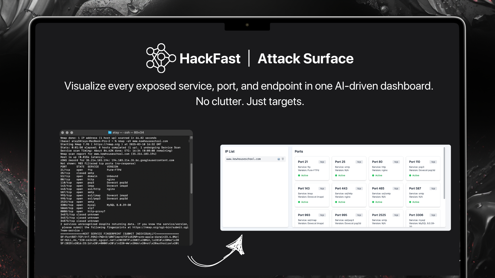Image resolution: width=495 pixels, height=278 pixels.
Task: Select the www.kewhouseschool.com entry
Action: point(244,159)
